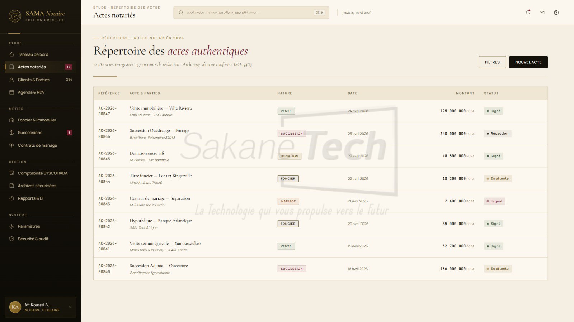Click the FILTRES button
The width and height of the screenshot is (574, 322).
tap(492, 62)
